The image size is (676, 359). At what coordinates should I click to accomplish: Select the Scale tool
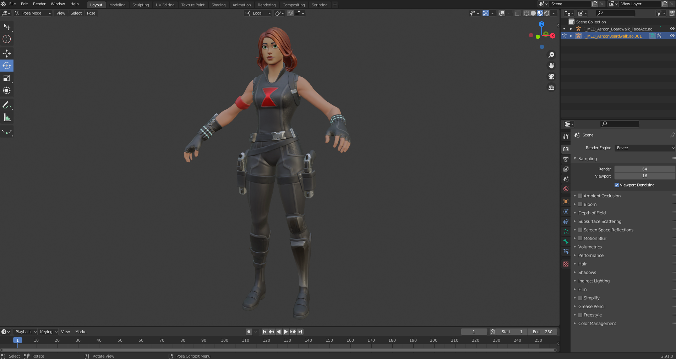pos(7,78)
